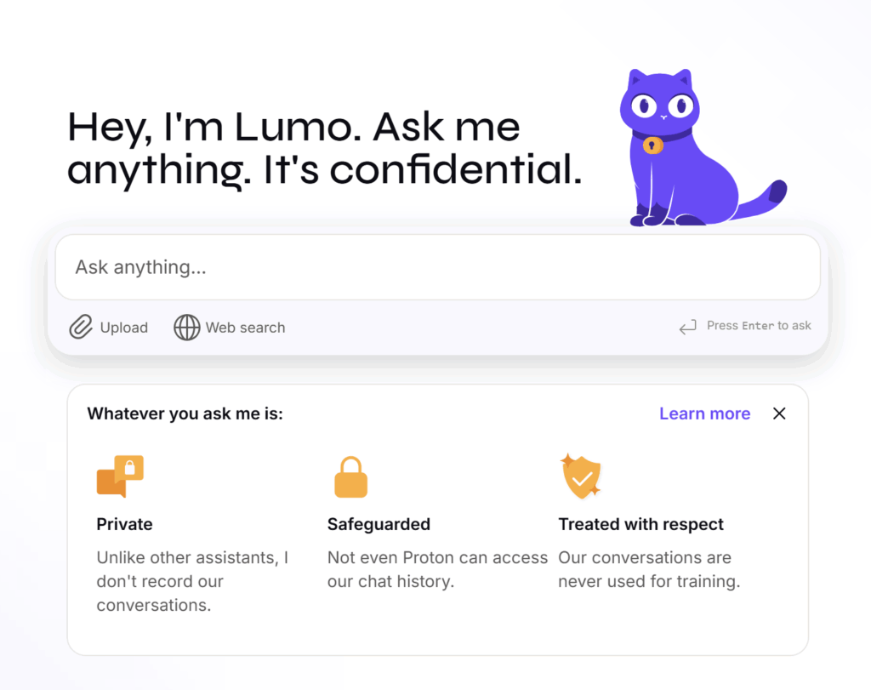Select the Private heading text
Screen dimensions: 871x690
click(125, 524)
